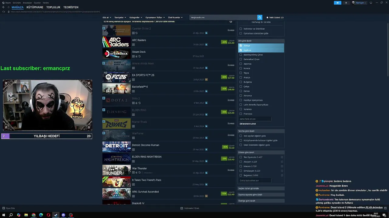This screenshot has width=389, height=218.
Task: Enable İndirimler ve Etkinlikler checkbox
Action: (241, 29)
